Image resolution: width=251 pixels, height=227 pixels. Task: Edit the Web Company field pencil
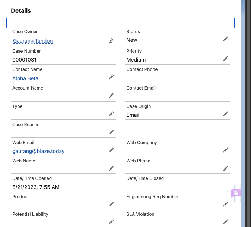pos(226,150)
